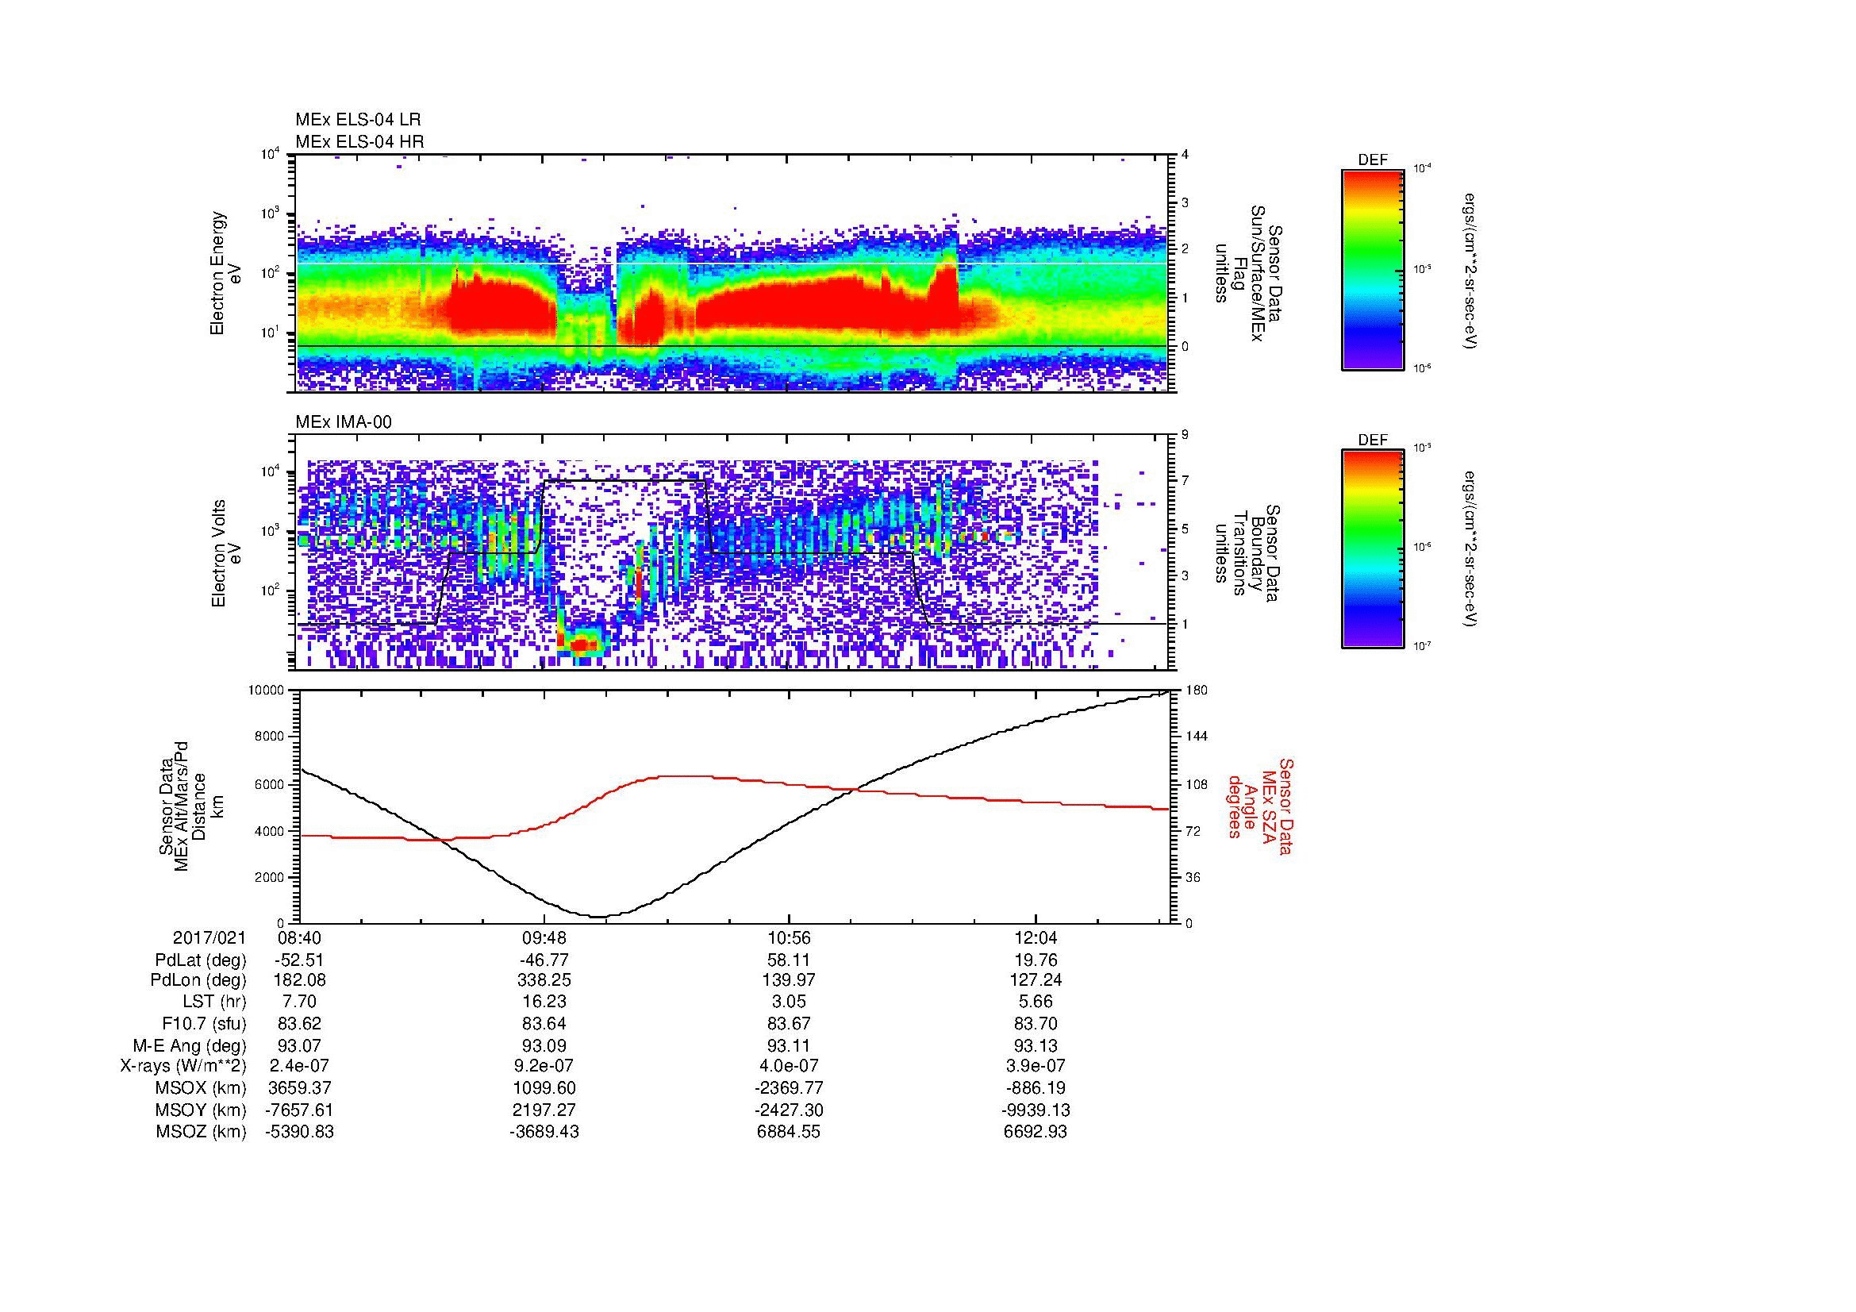Click the 'LST (hr)' row label
This screenshot has width=1856, height=1312.
click(x=214, y=1002)
